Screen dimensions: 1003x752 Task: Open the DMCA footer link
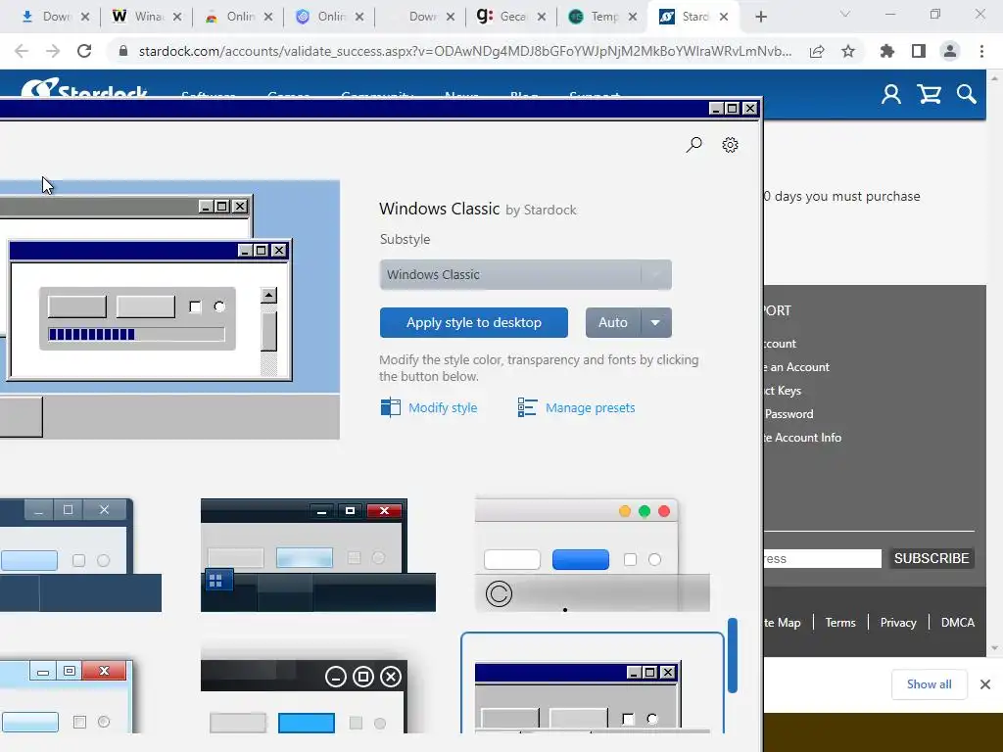(x=958, y=622)
